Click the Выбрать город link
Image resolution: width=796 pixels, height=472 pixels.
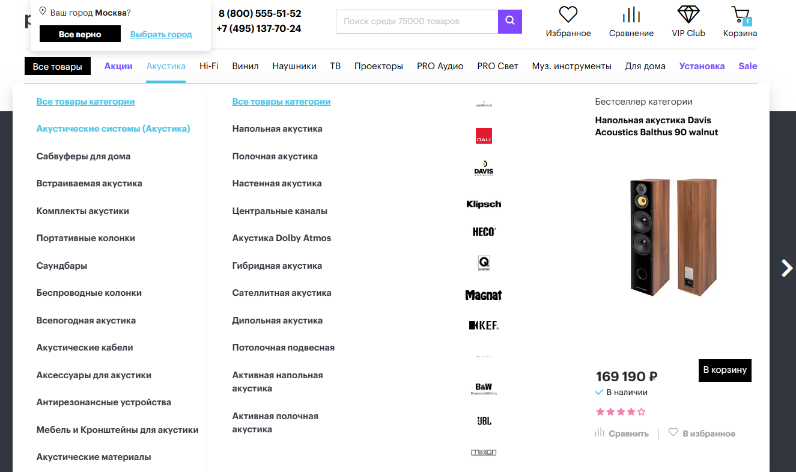pyautogui.click(x=161, y=34)
